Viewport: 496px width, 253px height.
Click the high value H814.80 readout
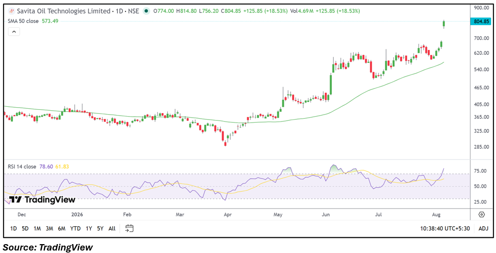pos(187,11)
